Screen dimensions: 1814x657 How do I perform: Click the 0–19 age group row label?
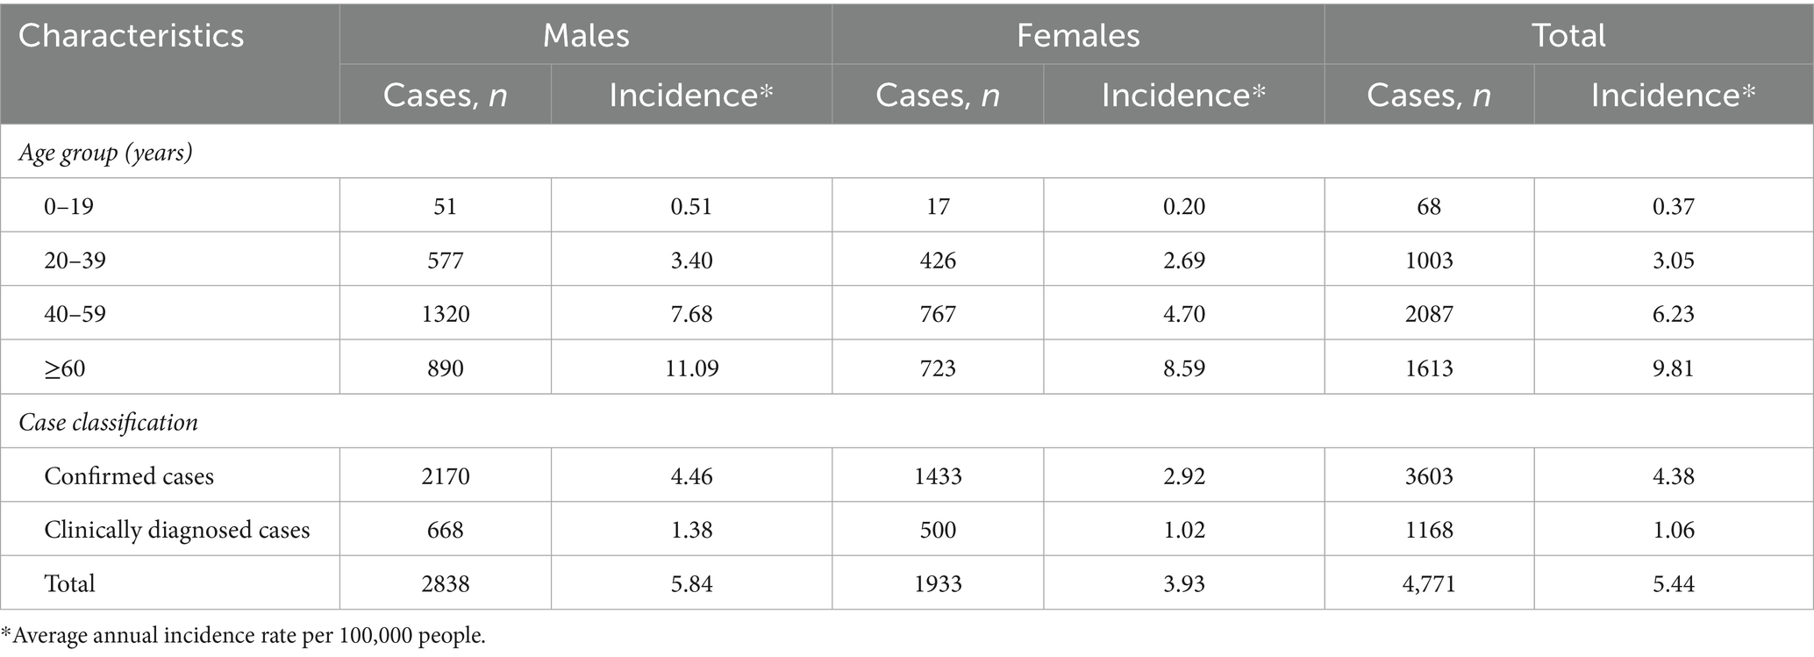point(69,206)
